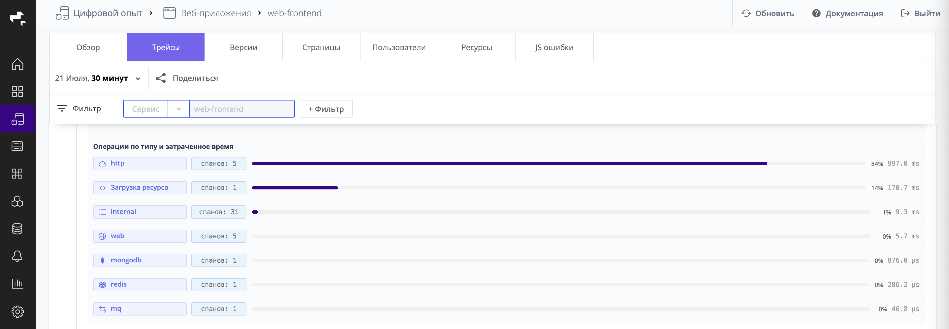Screen dimensions: 949x329
Task: Click the Веб-приложения breadcrumb window icon
Action: tap(170, 13)
